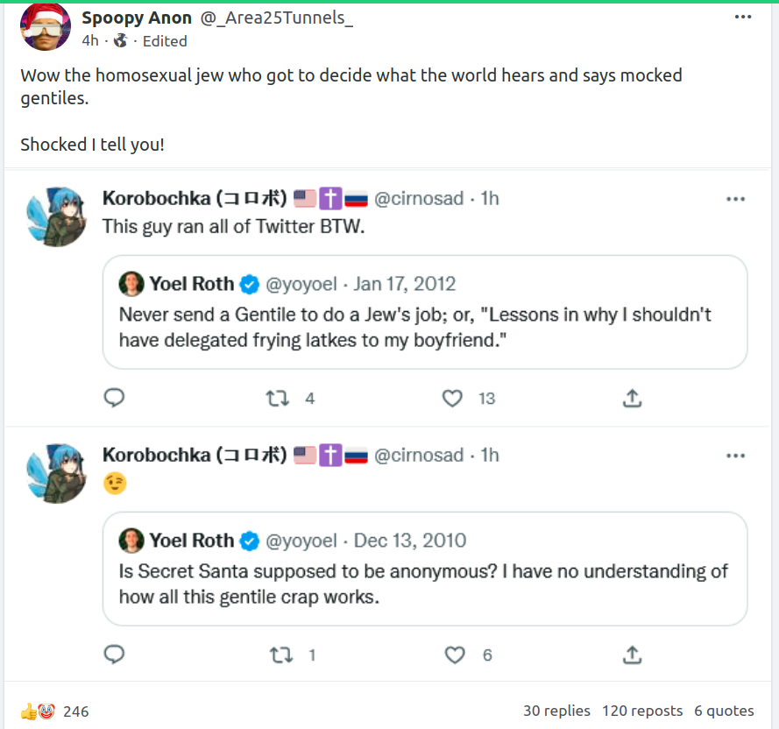
Task: Click reply icon under first embedded tweet
Action: [x=114, y=398]
